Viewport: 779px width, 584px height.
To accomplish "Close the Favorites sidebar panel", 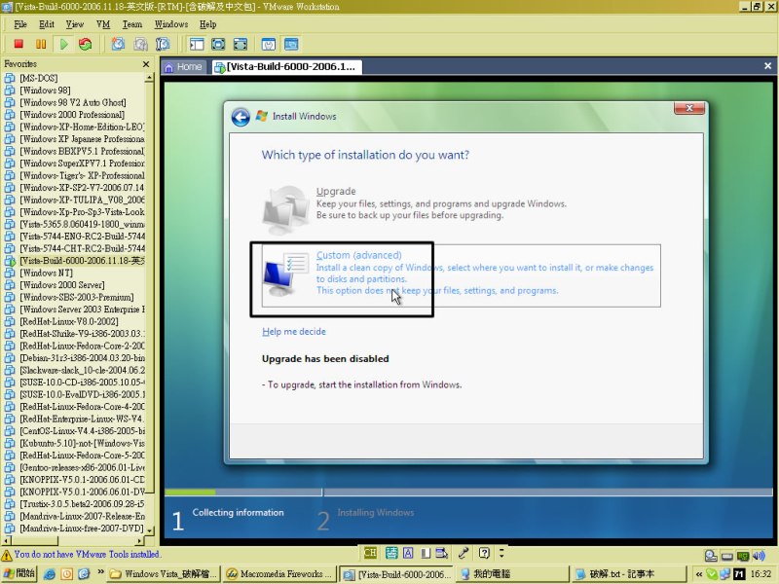I will tap(145, 64).
